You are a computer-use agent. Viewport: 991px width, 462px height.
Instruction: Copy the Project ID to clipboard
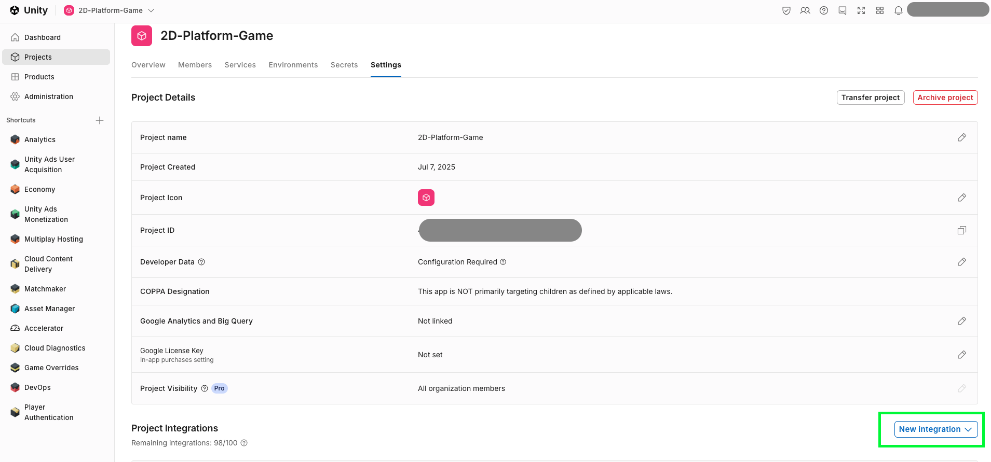961,230
